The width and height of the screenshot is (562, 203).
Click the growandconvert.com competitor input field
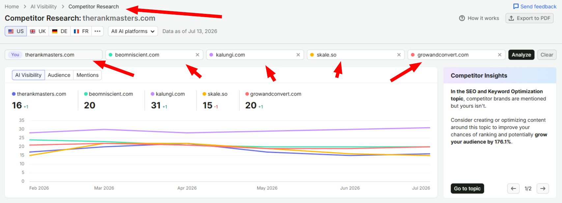tap(457, 55)
